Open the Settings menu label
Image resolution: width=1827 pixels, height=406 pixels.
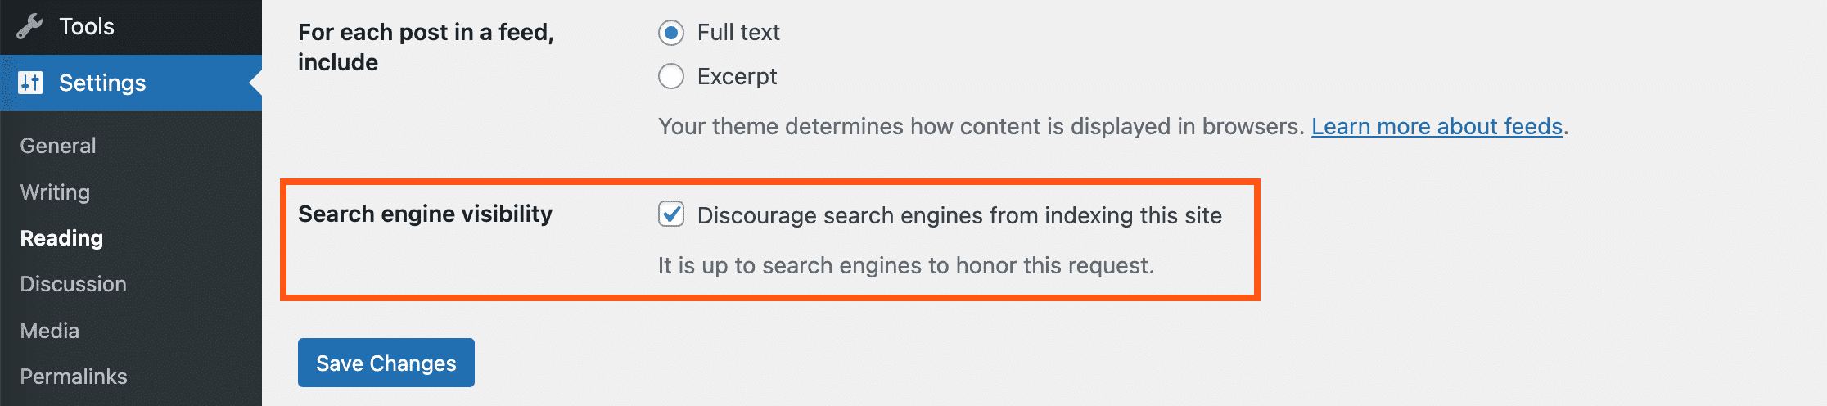[102, 83]
